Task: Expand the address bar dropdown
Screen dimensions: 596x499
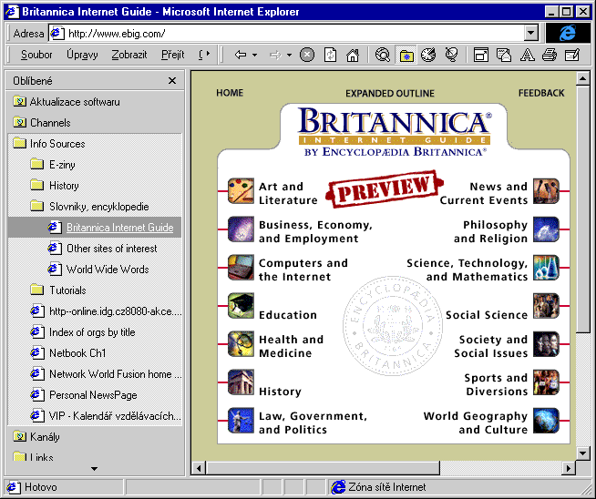Action: 530,34
